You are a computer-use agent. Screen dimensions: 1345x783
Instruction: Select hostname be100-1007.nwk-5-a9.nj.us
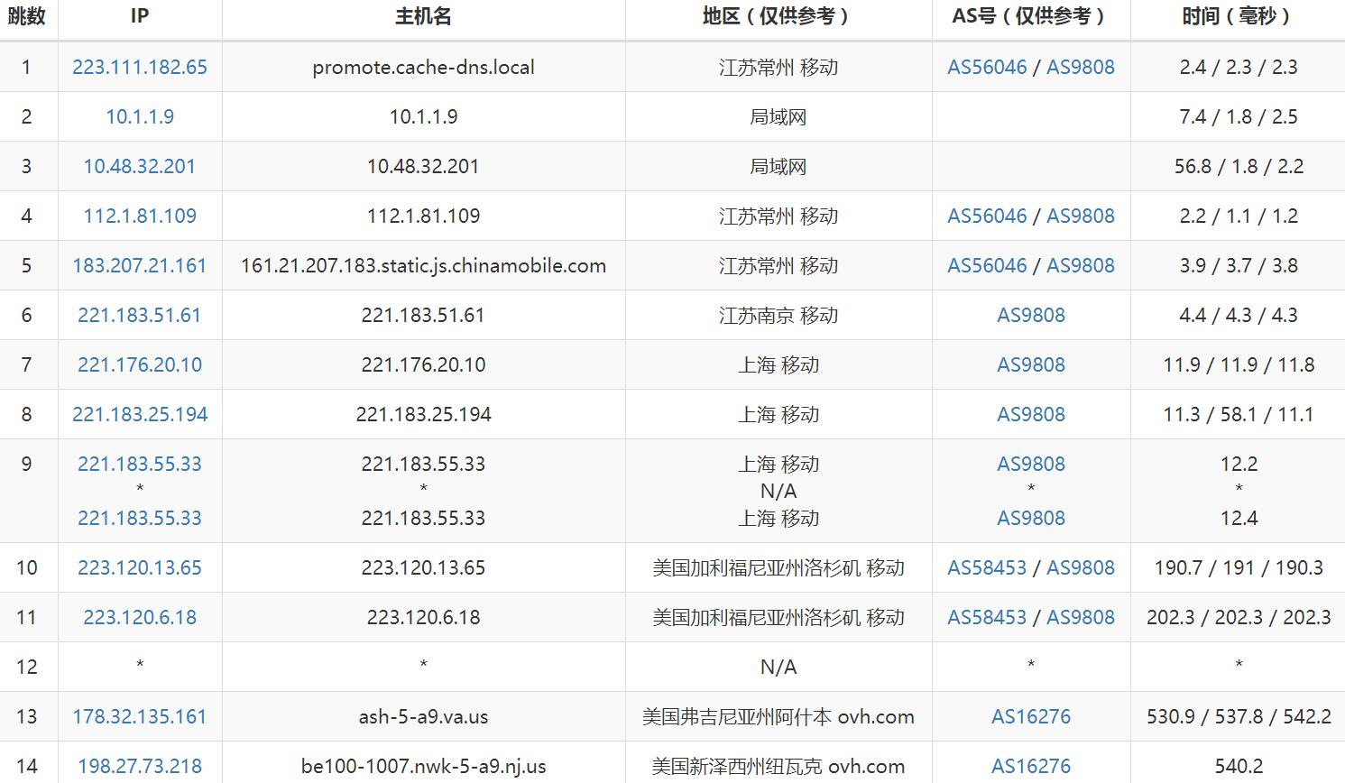pyautogui.click(x=423, y=766)
